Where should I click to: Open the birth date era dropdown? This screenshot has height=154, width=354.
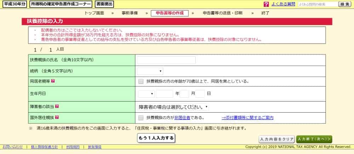[146, 94]
